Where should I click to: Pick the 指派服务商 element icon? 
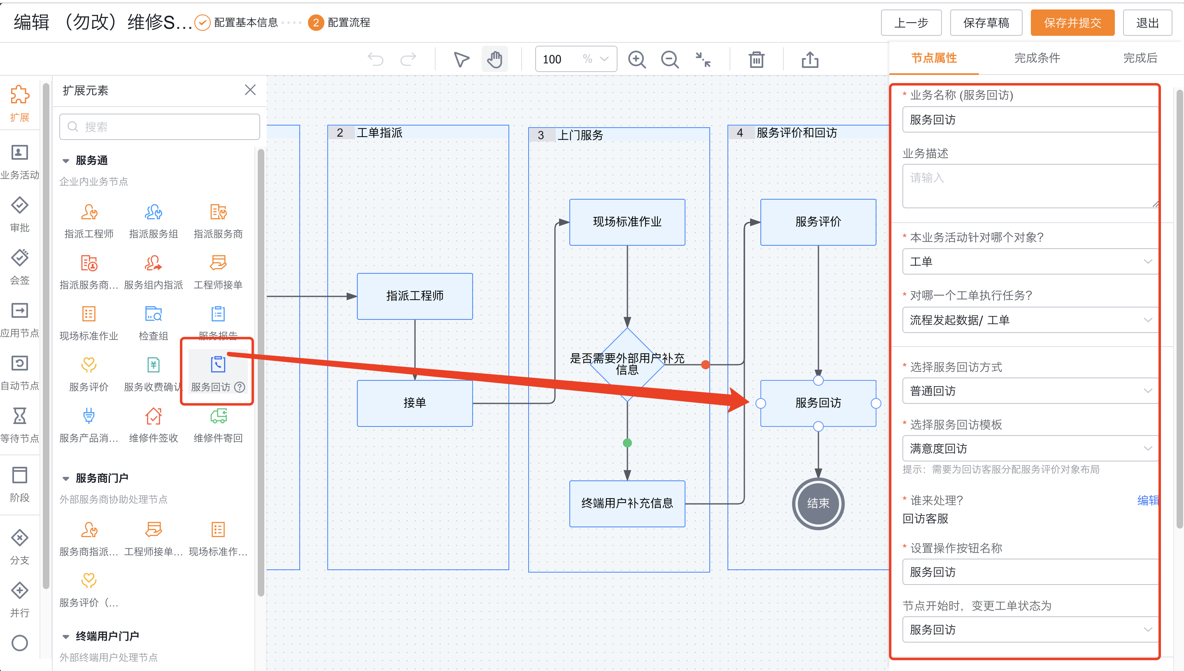coord(218,212)
